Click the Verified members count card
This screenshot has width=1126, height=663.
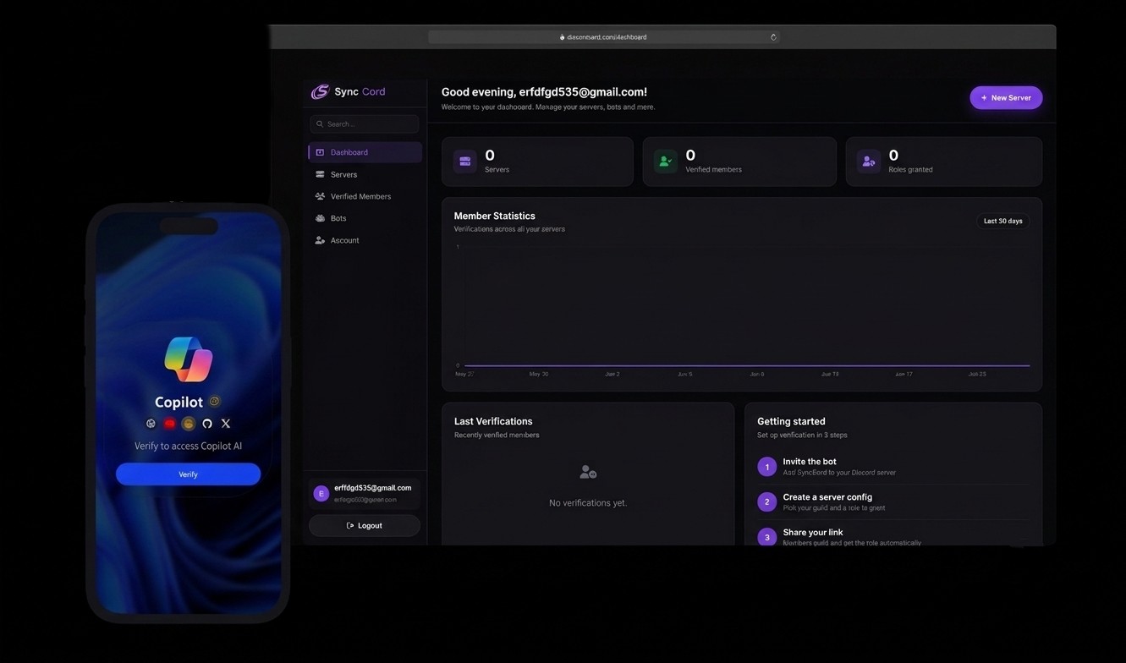pyautogui.click(x=739, y=162)
